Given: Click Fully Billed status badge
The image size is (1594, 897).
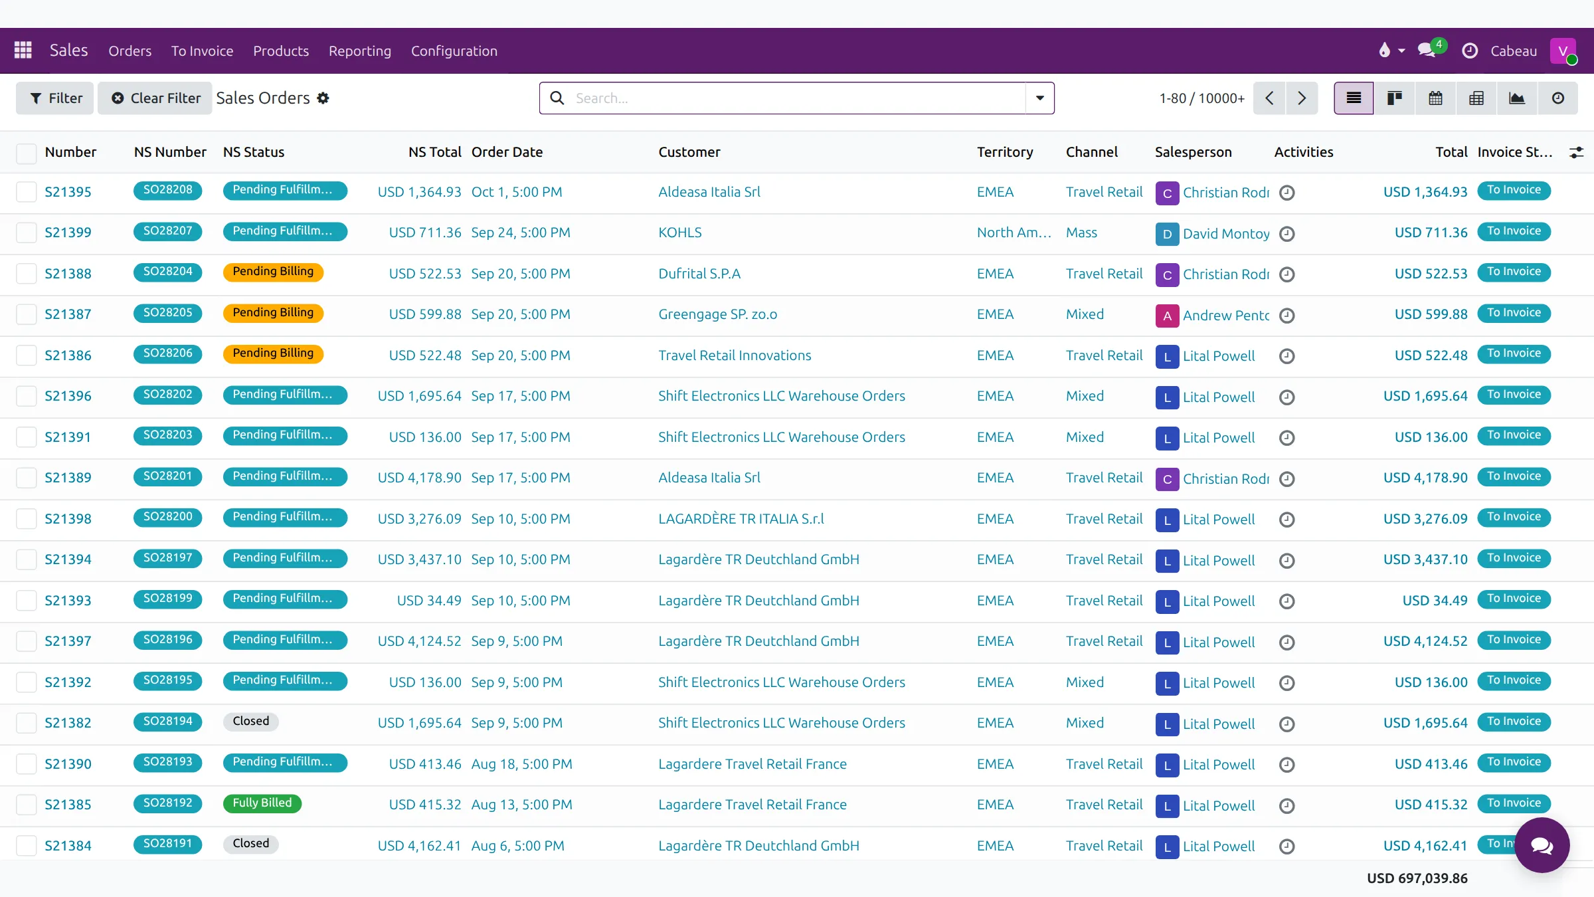Looking at the screenshot, I should coord(262,803).
